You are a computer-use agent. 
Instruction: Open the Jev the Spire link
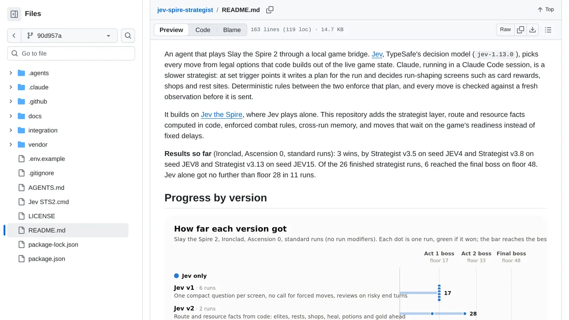[221, 115]
